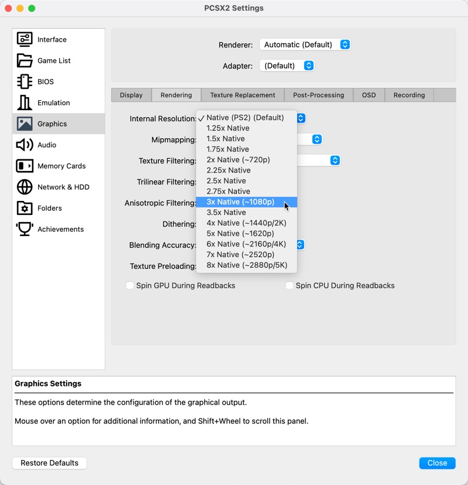Switch to the Display tab
This screenshot has width=468, height=485.
click(x=130, y=95)
